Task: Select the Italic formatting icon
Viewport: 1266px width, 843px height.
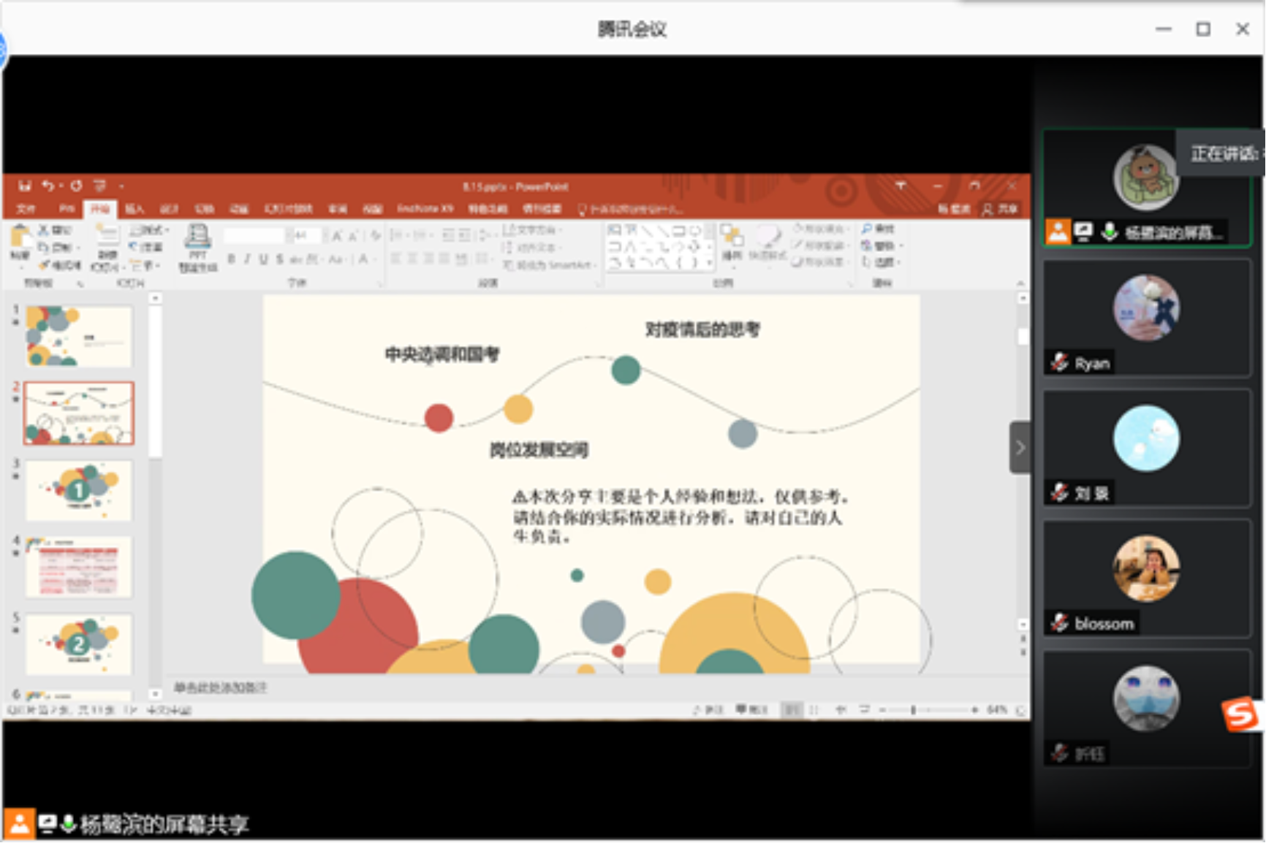Action: click(247, 259)
